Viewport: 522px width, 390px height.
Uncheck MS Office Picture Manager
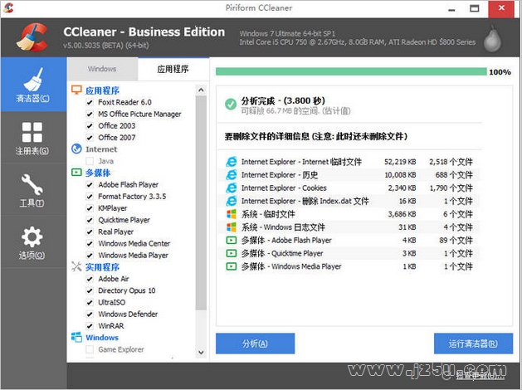(x=90, y=115)
